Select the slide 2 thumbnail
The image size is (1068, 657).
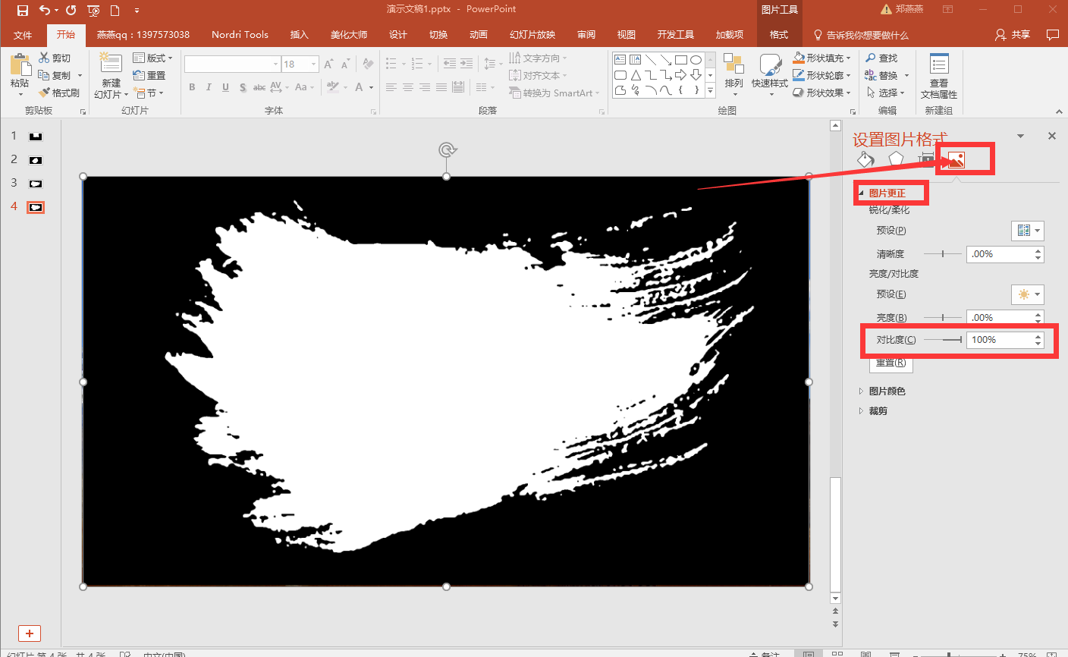pyautogui.click(x=36, y=160)
